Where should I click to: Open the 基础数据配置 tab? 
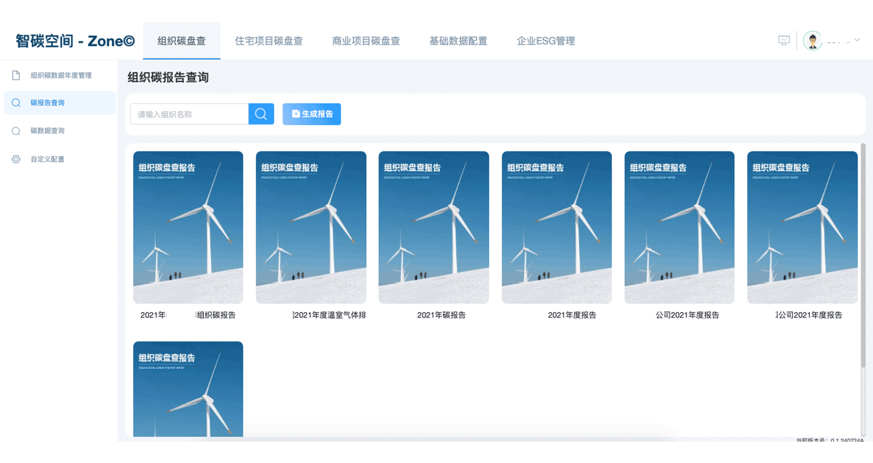coord(458,41)
